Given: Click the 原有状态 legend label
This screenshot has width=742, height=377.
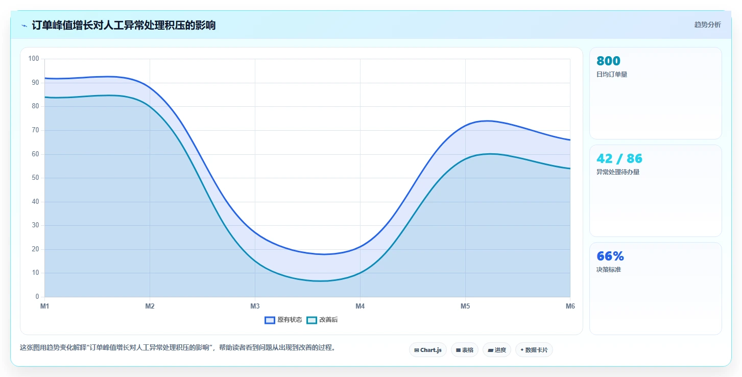Looking at the screenshot, I should (290, 320).
